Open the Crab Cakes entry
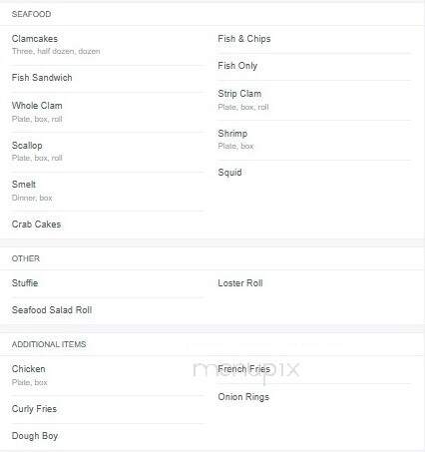This screenshot has width=425, height=452. click(x=36, y=225)
